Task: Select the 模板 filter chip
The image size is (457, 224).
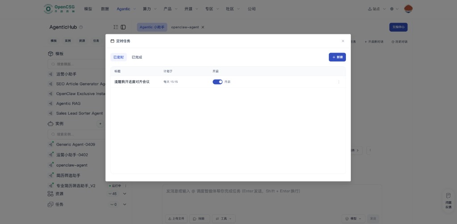Action: [x=54, y=41]
